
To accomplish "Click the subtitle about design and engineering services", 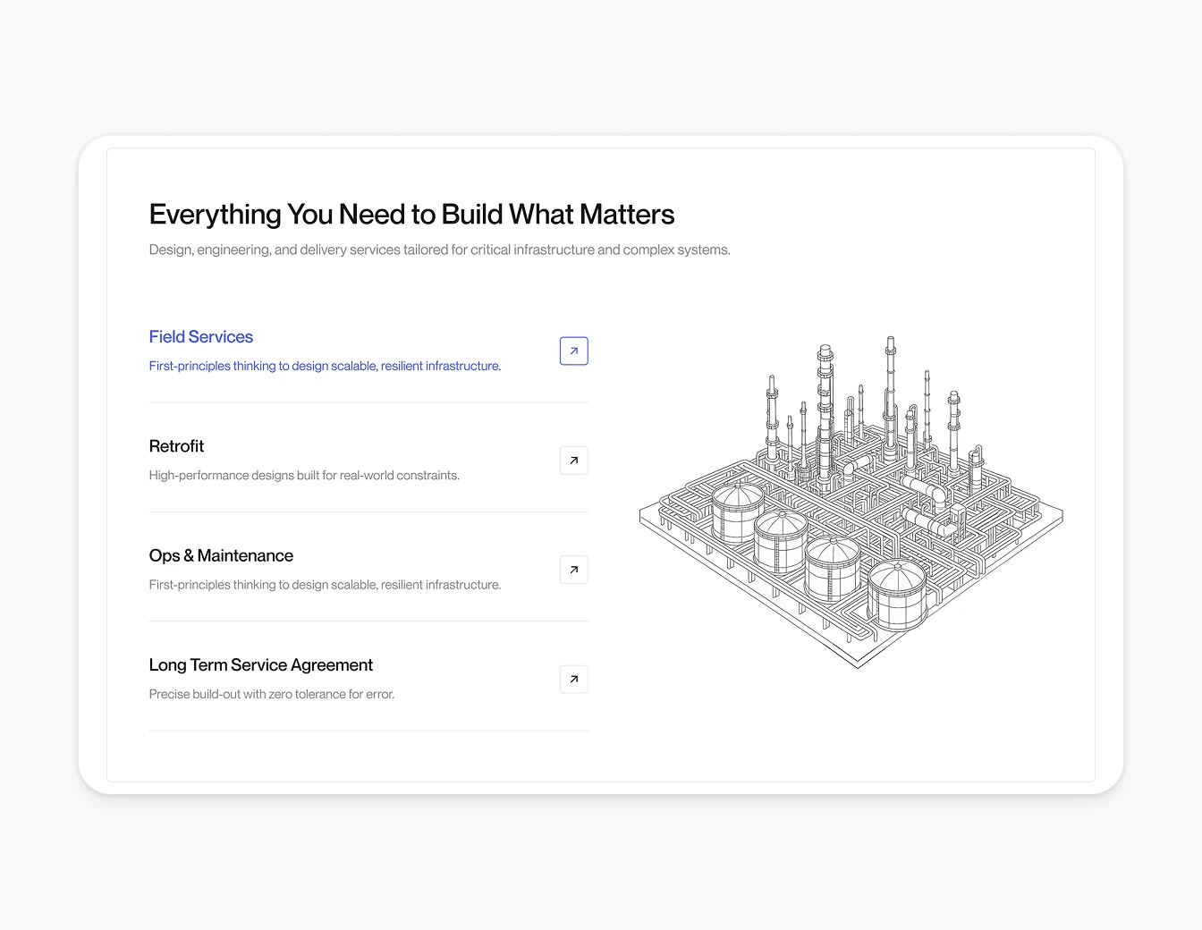I will point(439,249).
